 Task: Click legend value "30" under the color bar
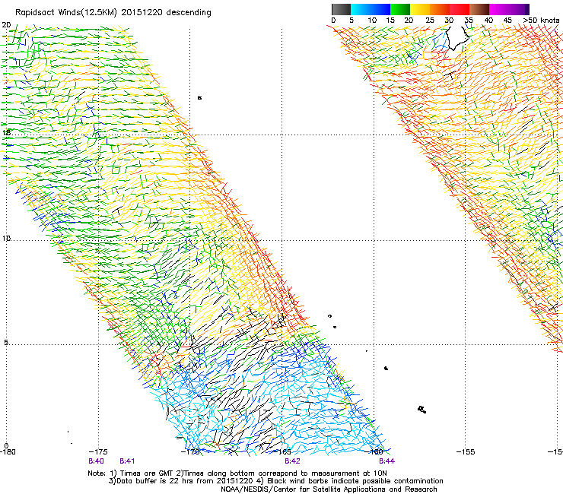(449, 21)
